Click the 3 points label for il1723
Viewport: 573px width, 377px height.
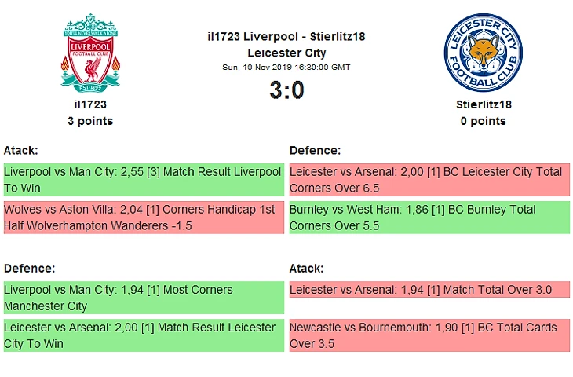90,121
